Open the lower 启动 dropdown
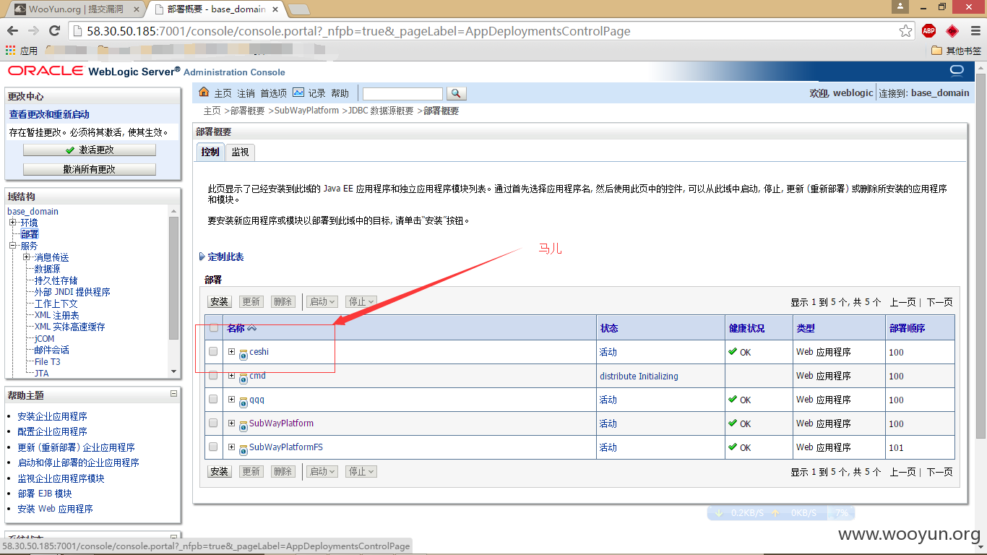 pos(322,471)
